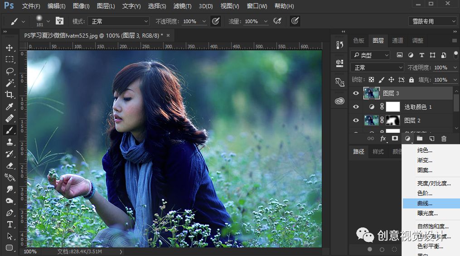Select the Rectangle shape tool
Screen dimensions: 460x256
[10, 248]
